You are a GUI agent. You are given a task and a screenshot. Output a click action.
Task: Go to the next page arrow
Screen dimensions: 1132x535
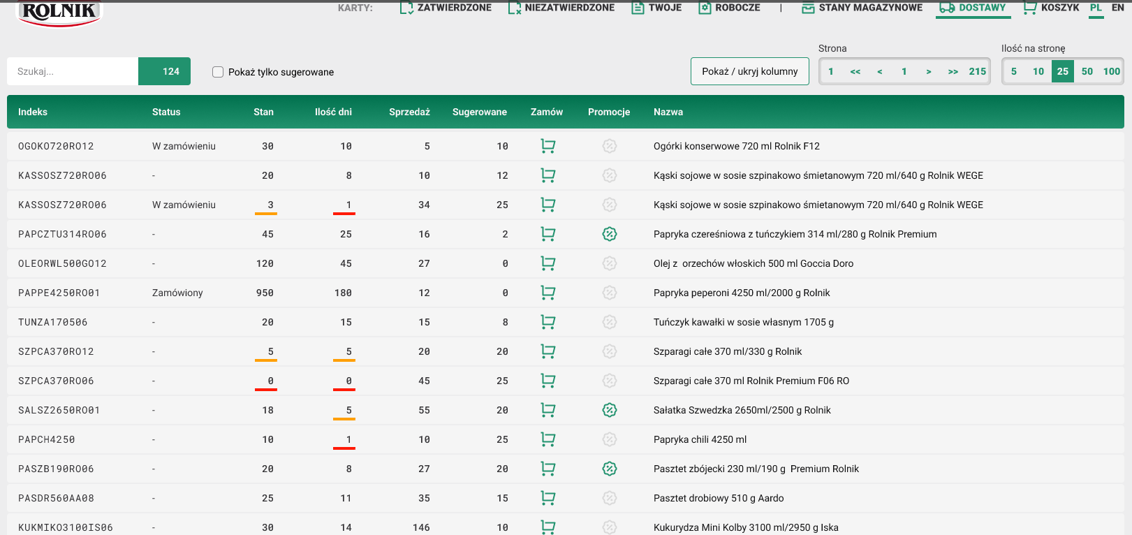point(928,71)
